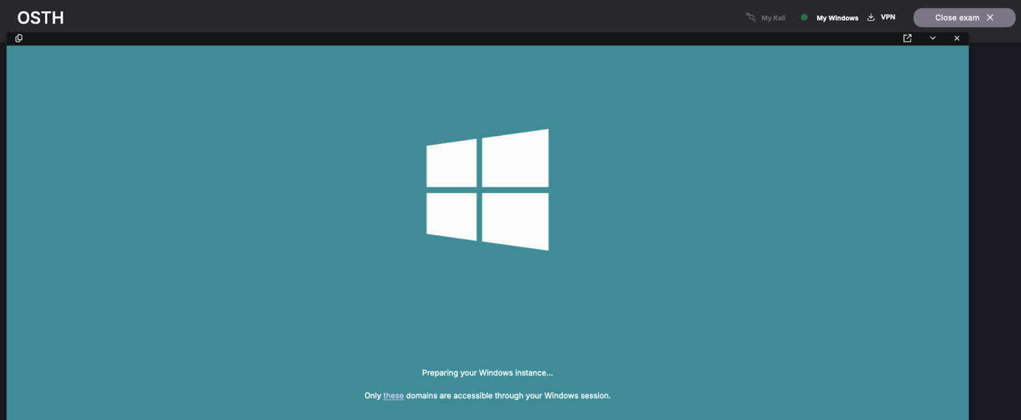Viewport: 1021px width, 420px height.
Task: Click the My Kali connection icon
Action: [x=751, y=17]
